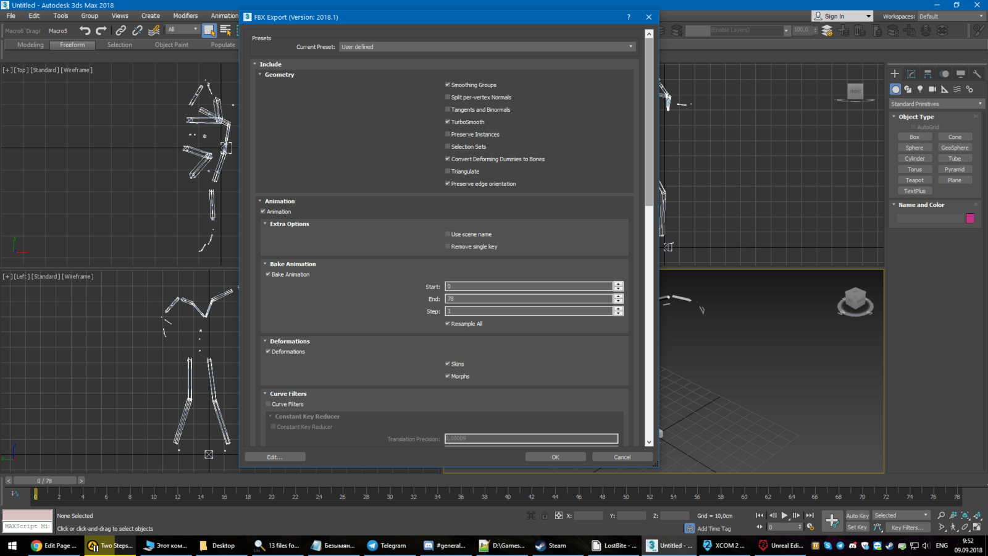The height and width of the screenshot is (556, 988).
Task: Switch to the Selection ribbon tab
Action: (119, 45)
